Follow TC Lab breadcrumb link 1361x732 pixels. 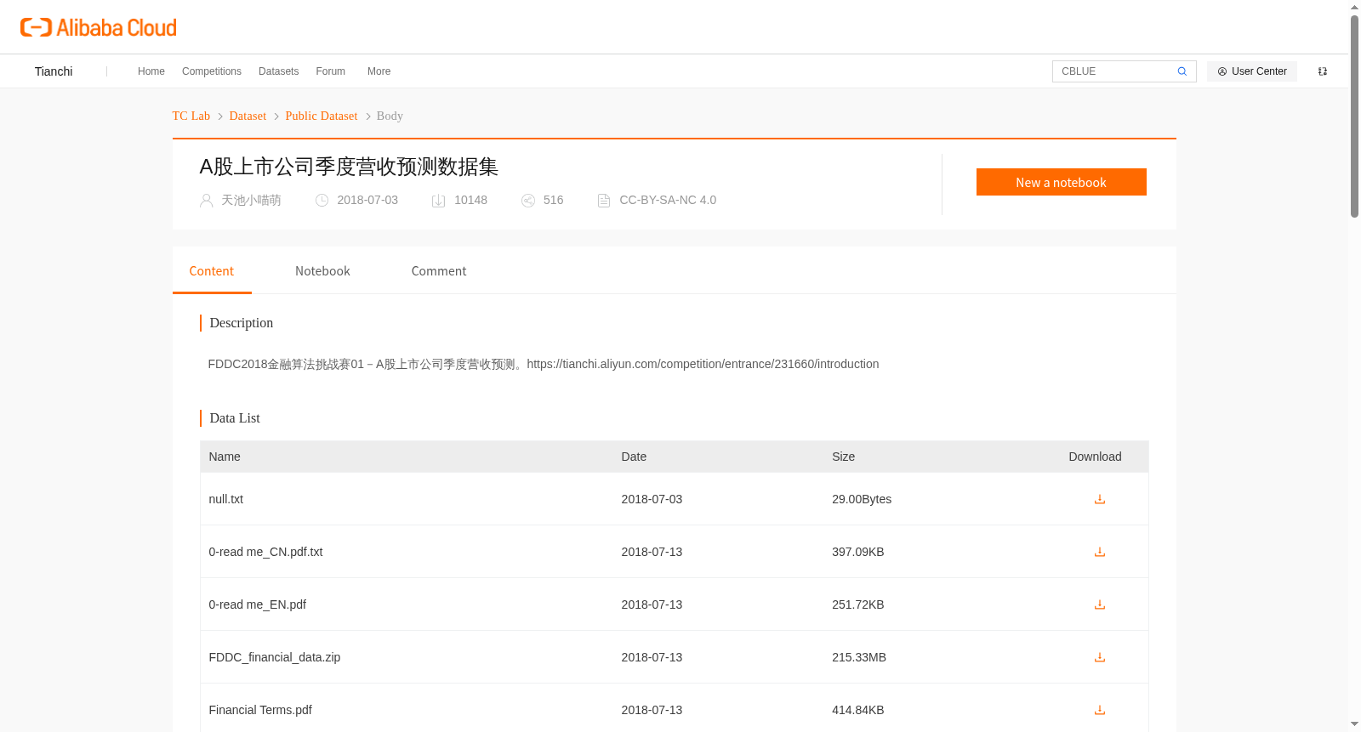[191, 116]
